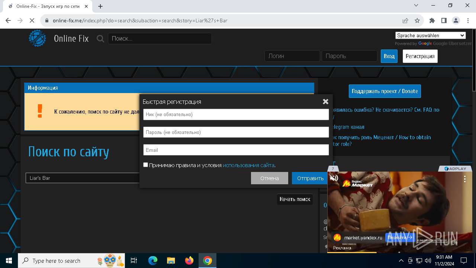The width and height of the screenshot is (476, 268).
Task: Close the Online-Fix browser tab
Action: click(86, 6)
